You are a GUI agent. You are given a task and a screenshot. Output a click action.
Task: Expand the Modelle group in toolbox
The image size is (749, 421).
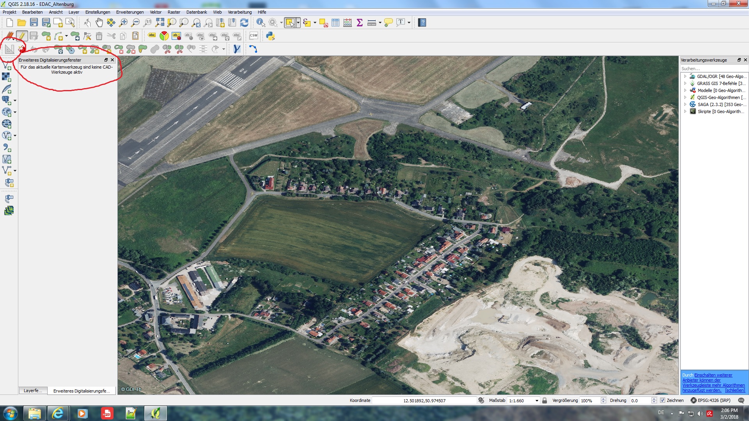[685, 90]
